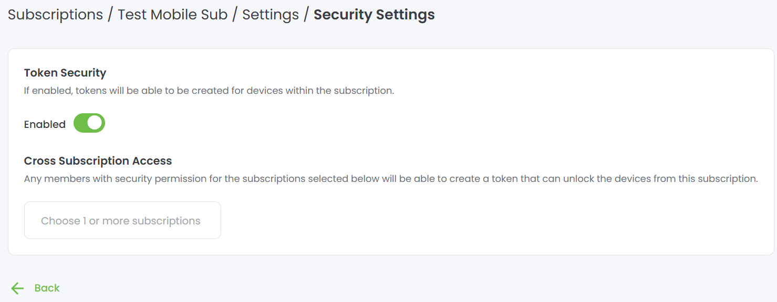Click empty space right of the subscriptions dropdown
777x302 pixels.
click(x=473, y=220)
